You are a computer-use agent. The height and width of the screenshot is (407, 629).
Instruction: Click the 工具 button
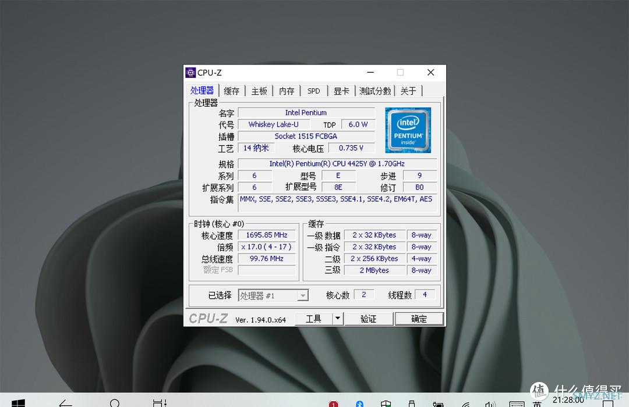(313, 319)
